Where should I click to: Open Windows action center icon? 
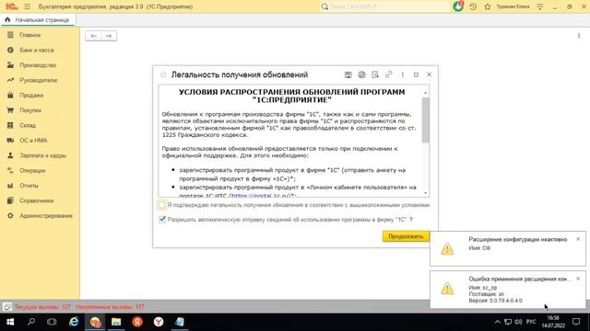[x=576, y=322]
